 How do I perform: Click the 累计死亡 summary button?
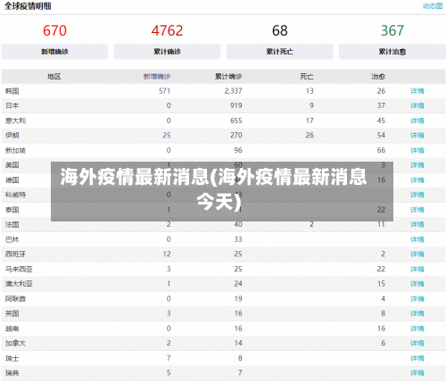tap(279, 52)
